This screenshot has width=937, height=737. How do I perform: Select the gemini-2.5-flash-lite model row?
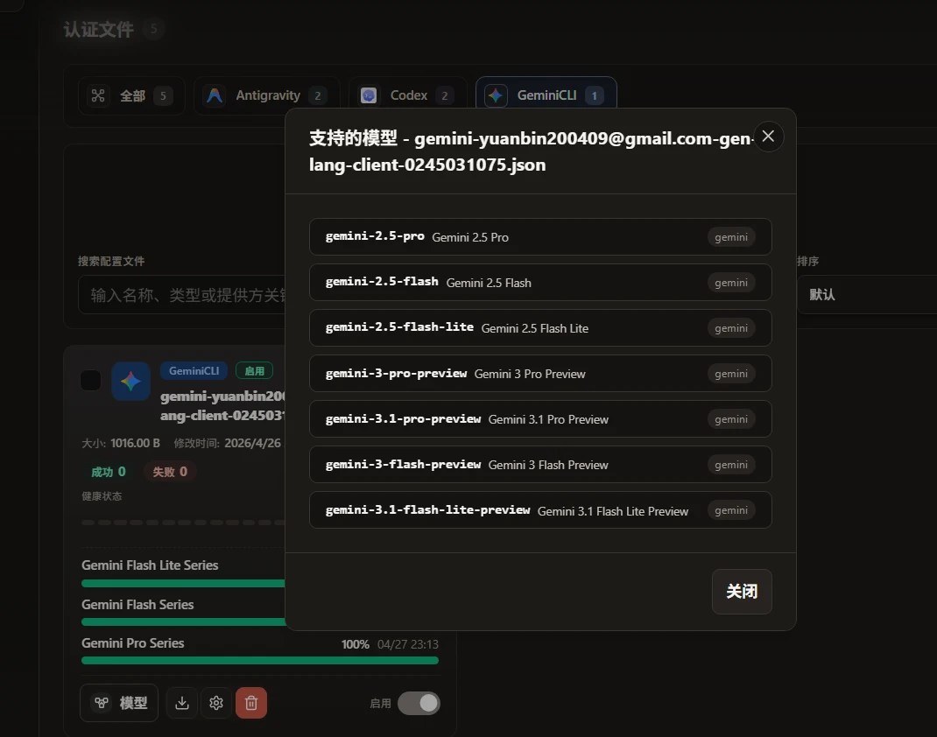point(540,328)
